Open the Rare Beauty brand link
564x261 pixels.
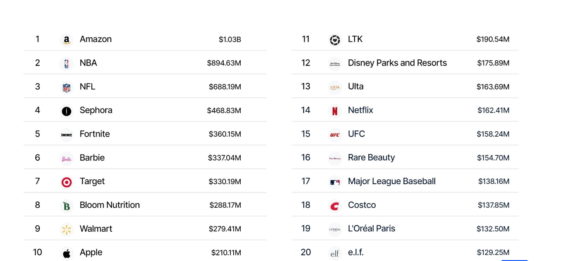(371, 158)
